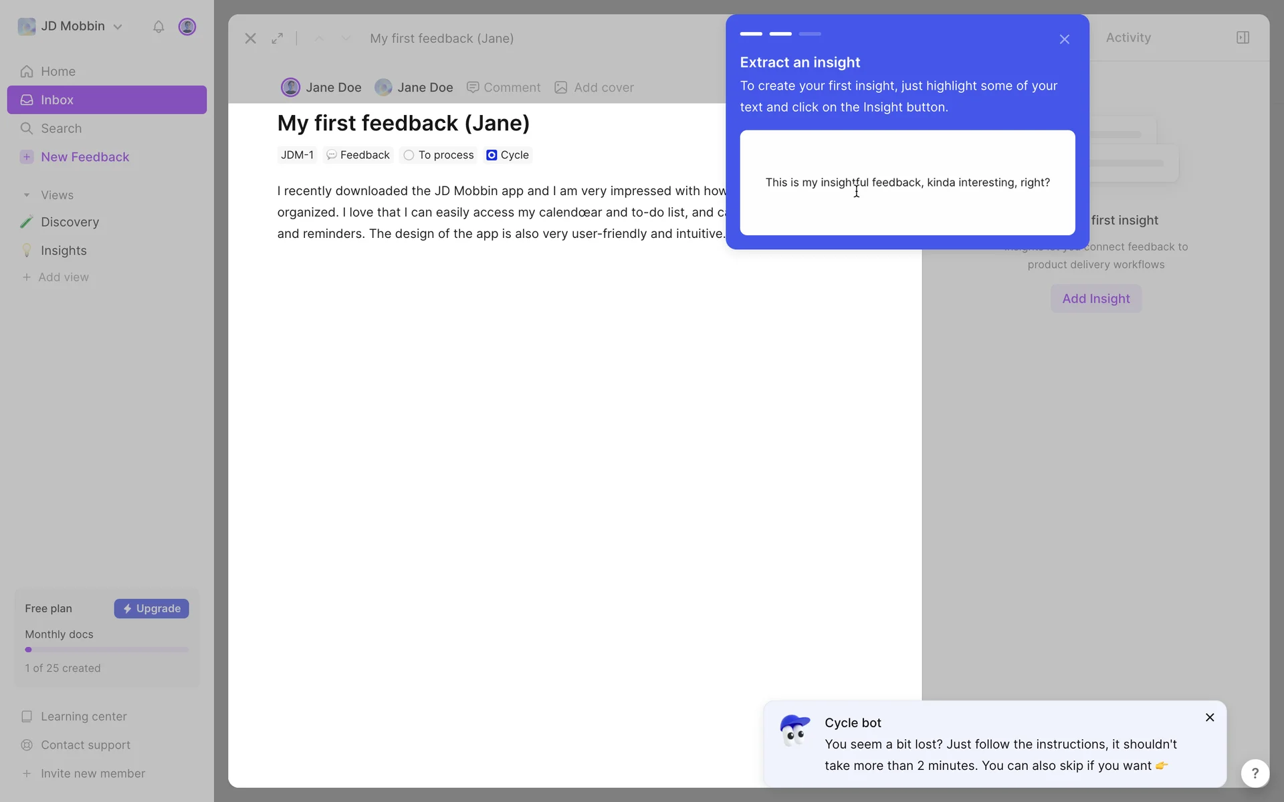Click the insightful feedback sample text
The image size is (1284, 802).
tap(907, 182)
